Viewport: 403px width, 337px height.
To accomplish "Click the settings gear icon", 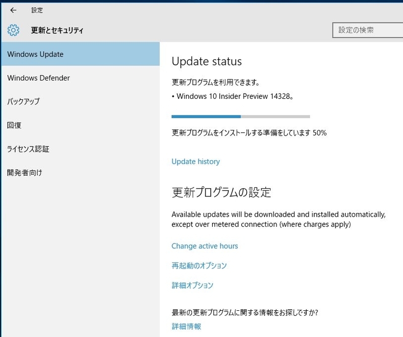I will (x=14, y=30).
